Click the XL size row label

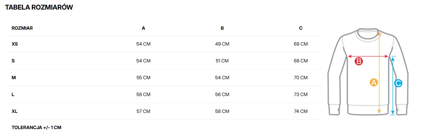[15, 111]
